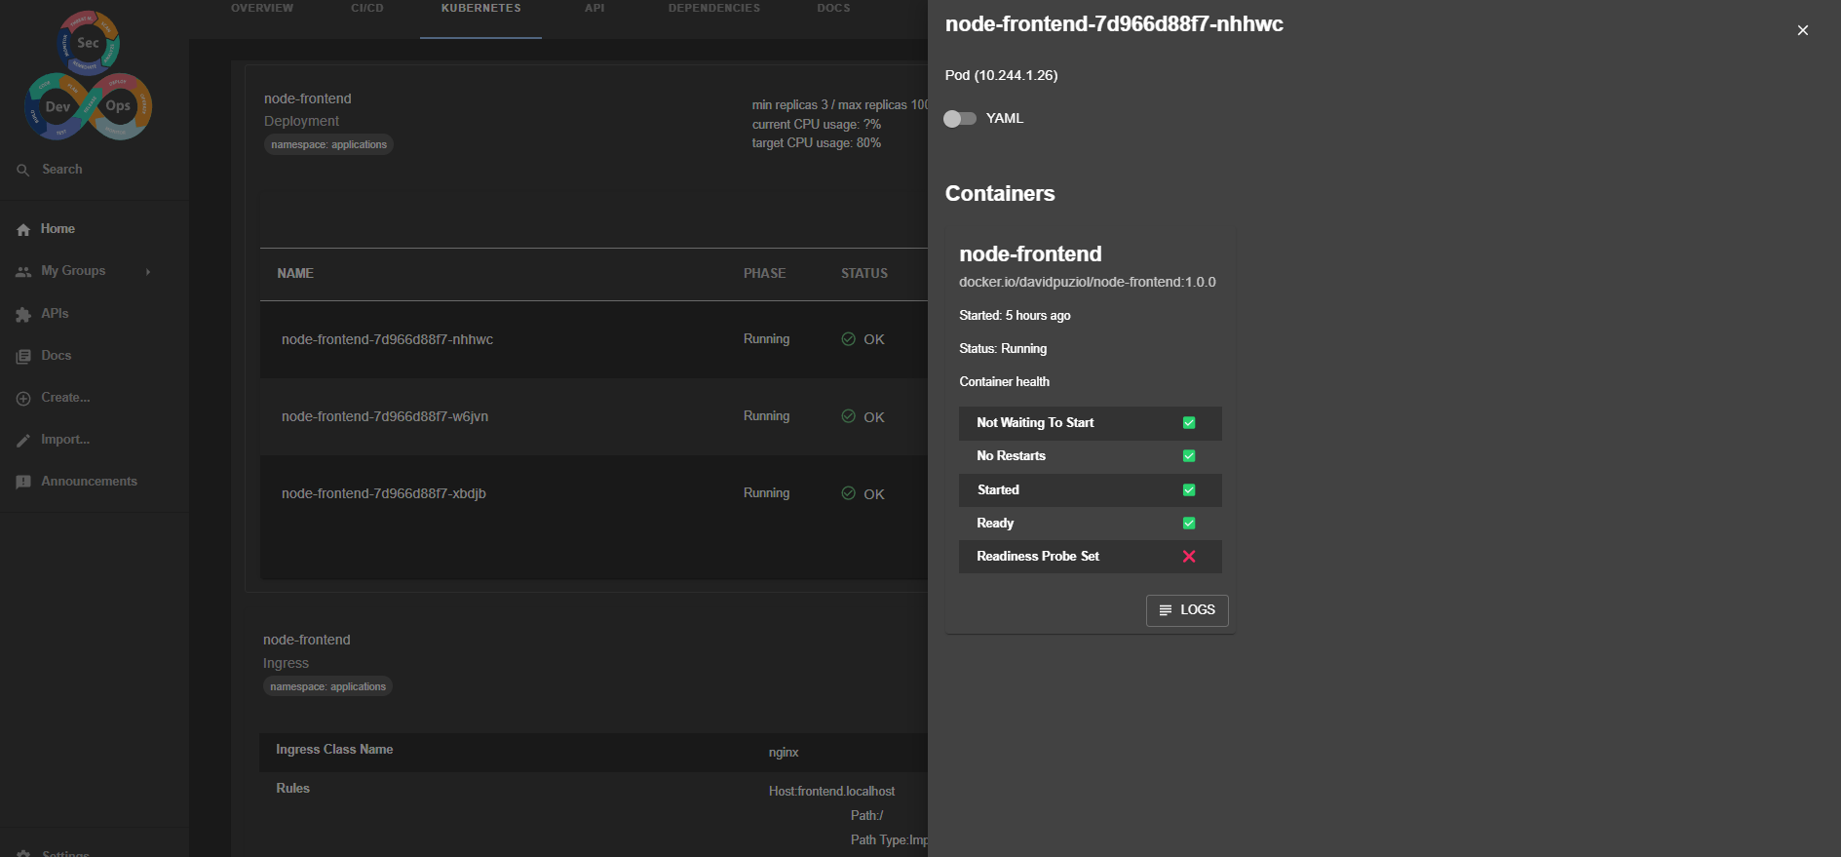The image size is (1841, 857).
Task: Click the DevSecOps logo in sidebar
Action: [x=88, y=76]
